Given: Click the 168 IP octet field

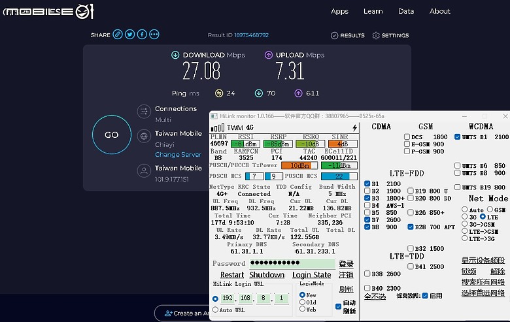Looking at the screenshot, I should click(245, 298).
